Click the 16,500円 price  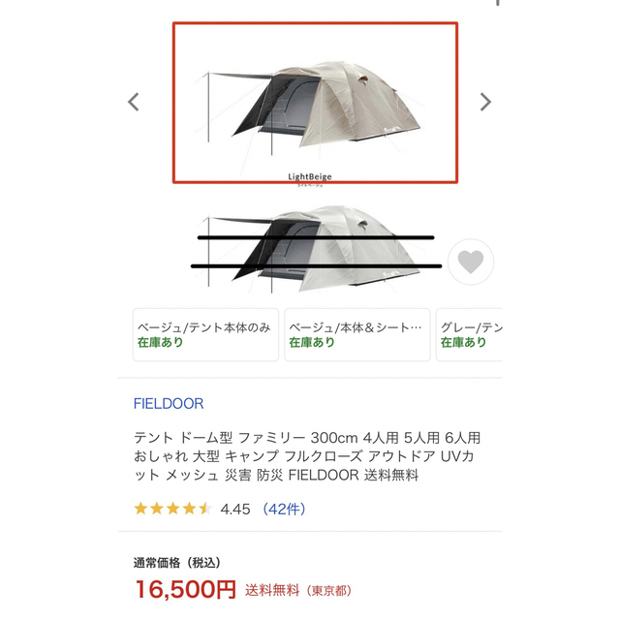point(185,590)
